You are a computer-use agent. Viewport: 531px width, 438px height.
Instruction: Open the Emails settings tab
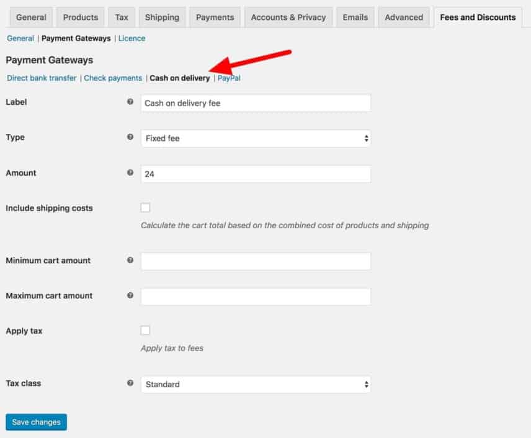click(355, 17)
